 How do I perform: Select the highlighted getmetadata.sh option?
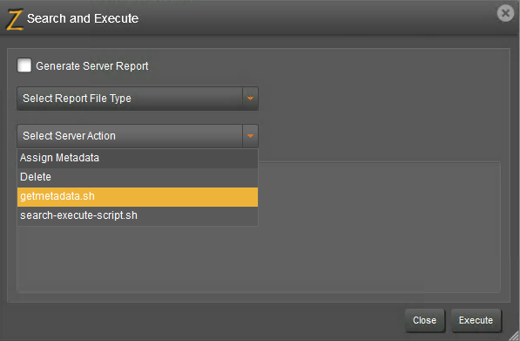coord(138,197)
